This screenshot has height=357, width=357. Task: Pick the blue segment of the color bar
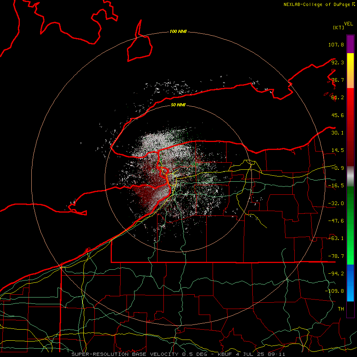[350, 283]
